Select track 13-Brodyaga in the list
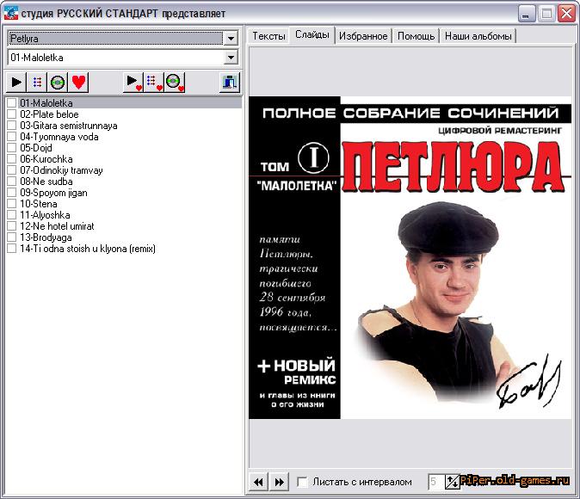This screenshot has height=499, width=580. coord(46,237)
